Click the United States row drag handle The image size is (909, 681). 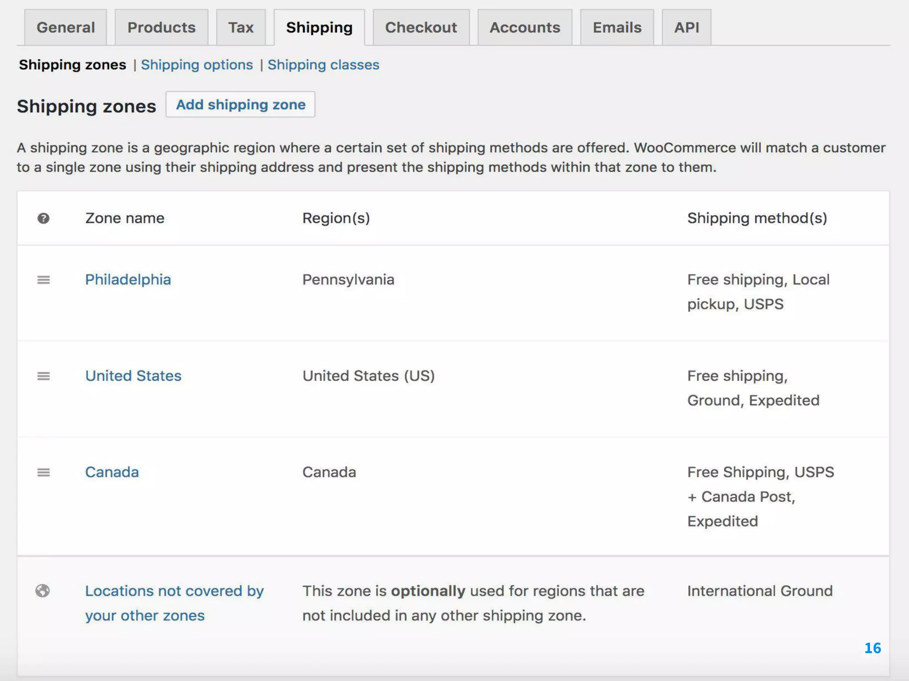pos(43,376)
